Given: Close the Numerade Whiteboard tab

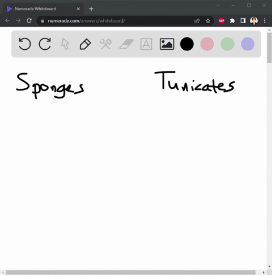Looking at the screenshot, I should tap(78, 9).
